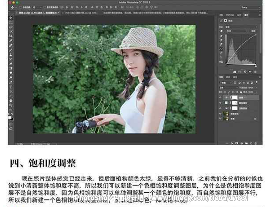275x207 pixels.
Task: Choose edit points curve mode icon
Action: pos(221,49)
